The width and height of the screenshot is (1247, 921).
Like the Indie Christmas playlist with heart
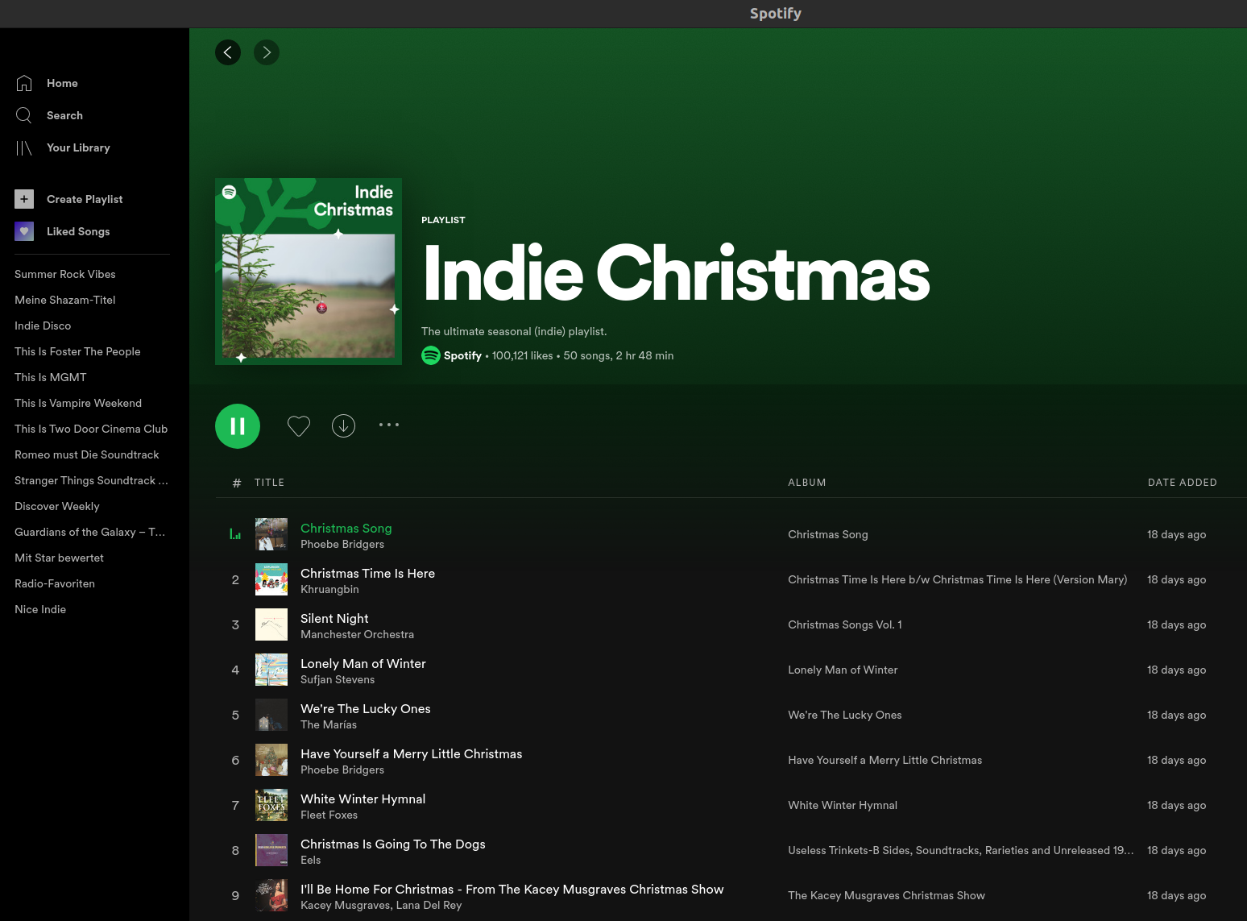coord(299,426)
